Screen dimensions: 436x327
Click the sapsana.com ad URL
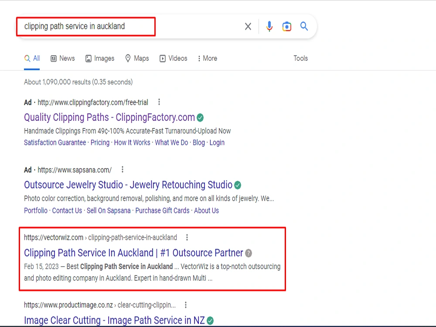(75, 170)
